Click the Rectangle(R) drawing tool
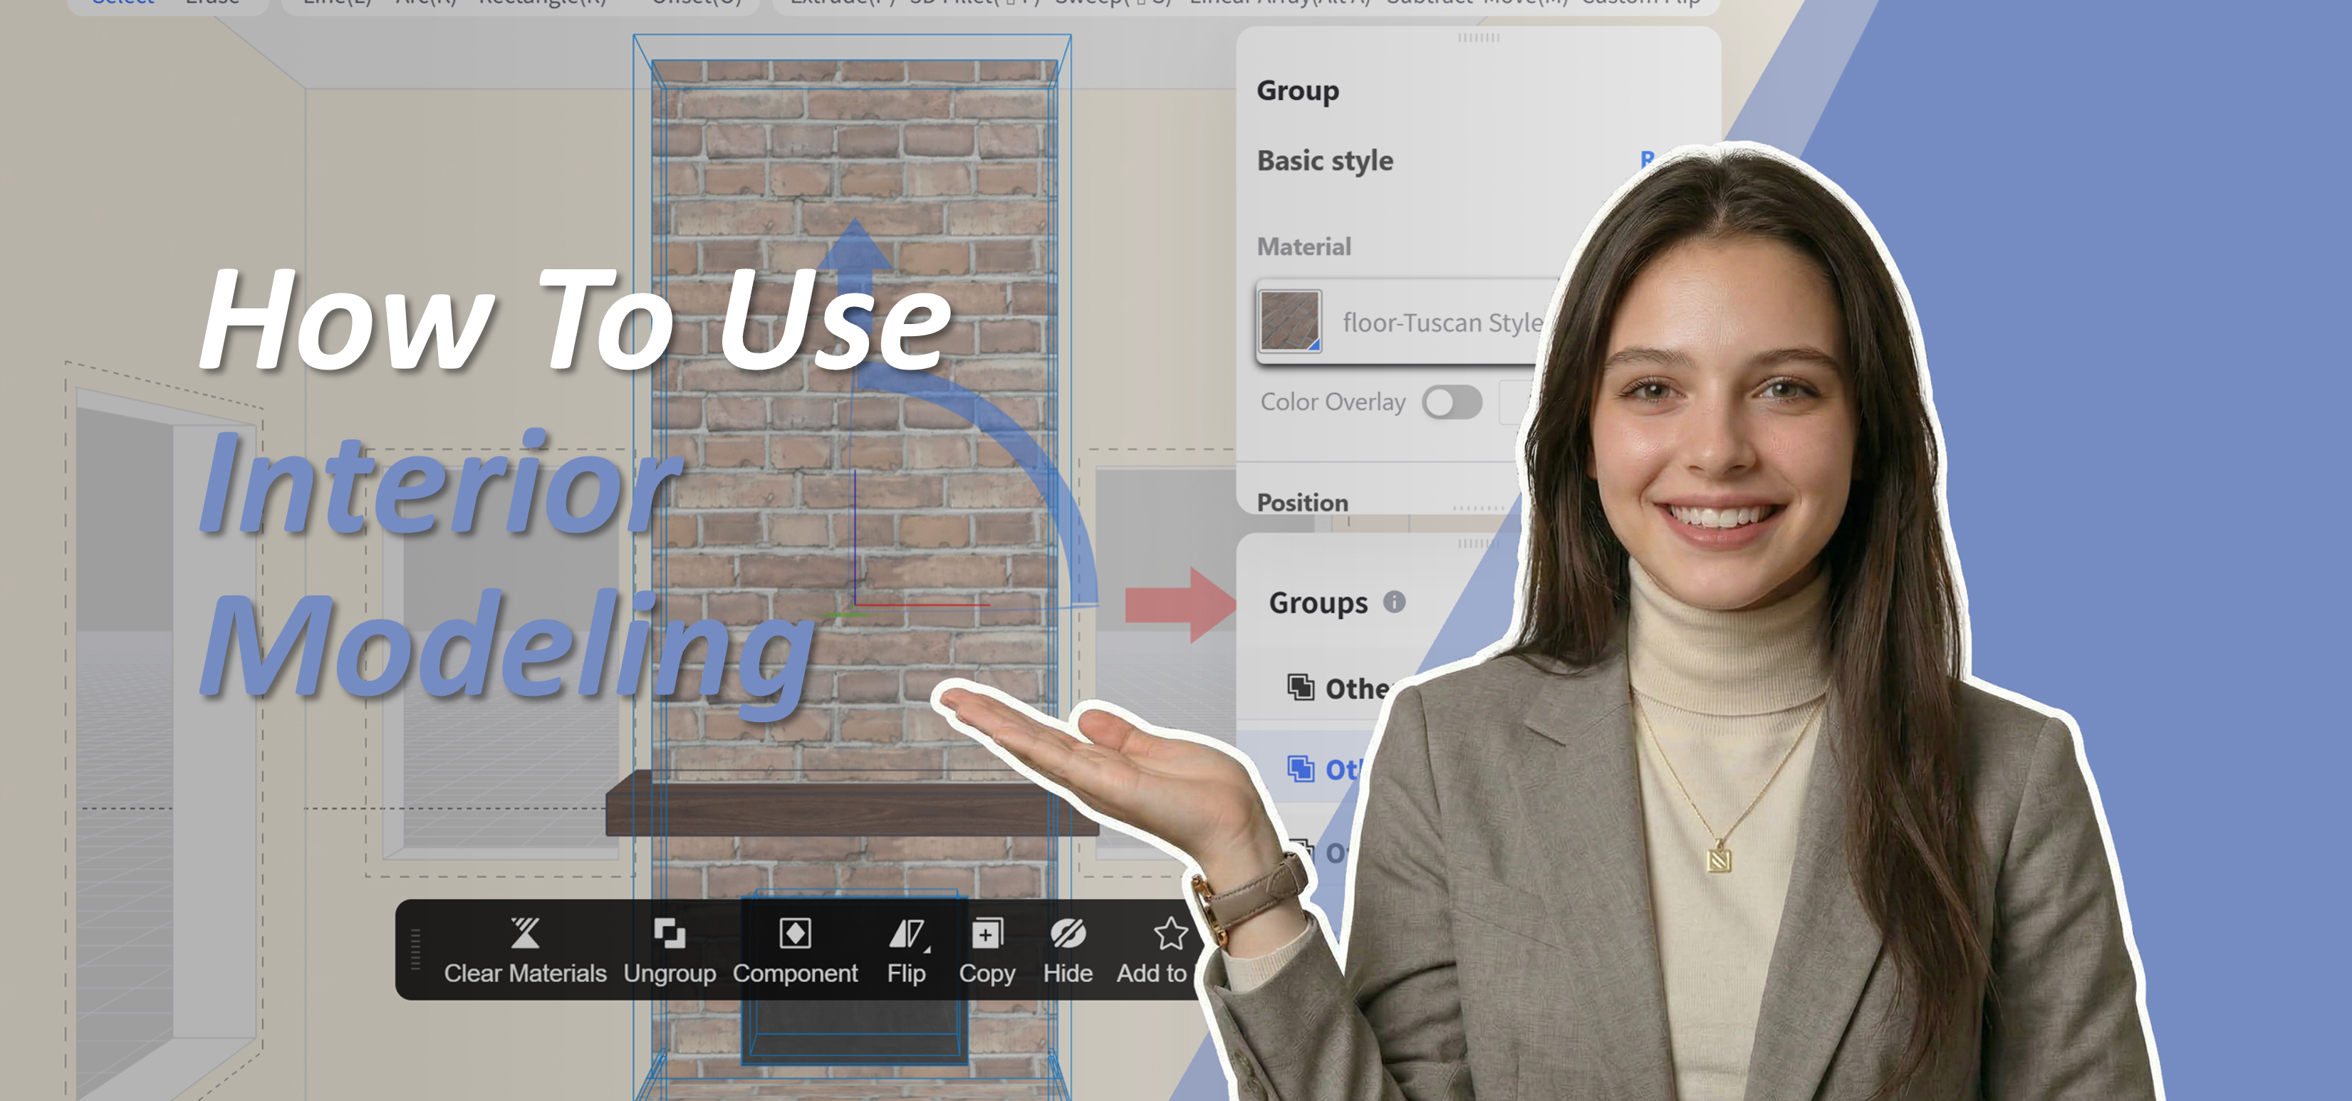The height and width of the screenshot is (1101, 2352). pos(542,3)
